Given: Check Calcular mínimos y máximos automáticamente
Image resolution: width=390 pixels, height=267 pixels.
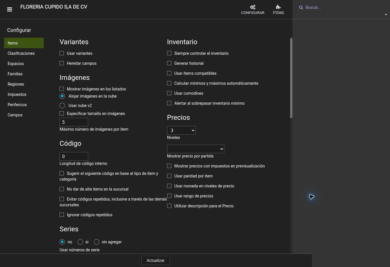Looking at the screenshot, I should tap(169, 83).
